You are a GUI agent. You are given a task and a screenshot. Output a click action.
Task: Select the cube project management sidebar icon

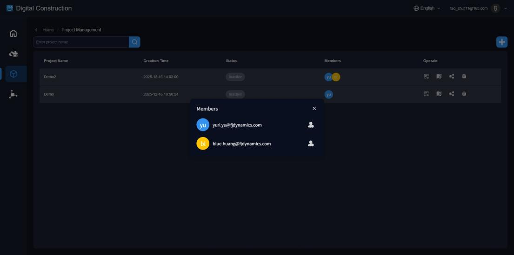point(13,74)
